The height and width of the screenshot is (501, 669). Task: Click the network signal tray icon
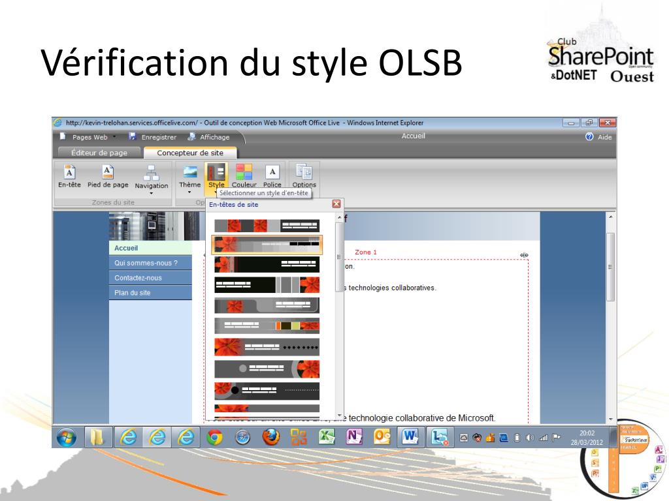[543, 438]
